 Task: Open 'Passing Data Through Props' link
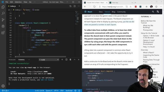pos(151,61)
